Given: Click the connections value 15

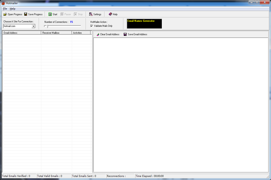Looking at the screenshot, I should [x=71, y=22].
